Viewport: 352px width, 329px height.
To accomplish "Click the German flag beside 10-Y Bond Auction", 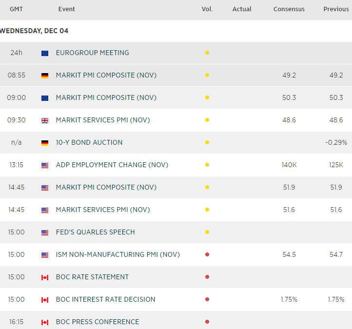I will 45,143.
